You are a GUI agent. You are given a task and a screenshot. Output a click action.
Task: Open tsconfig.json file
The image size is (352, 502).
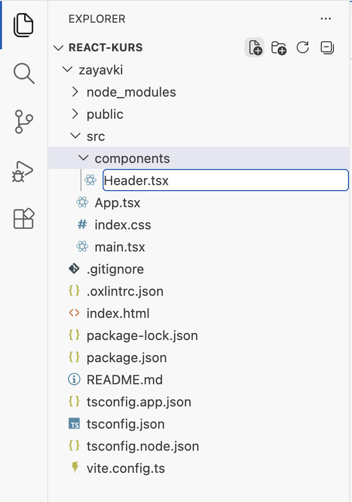pos(126,424)
